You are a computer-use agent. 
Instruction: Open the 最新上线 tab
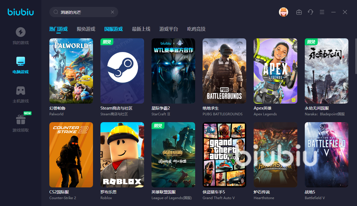point(141,29)
